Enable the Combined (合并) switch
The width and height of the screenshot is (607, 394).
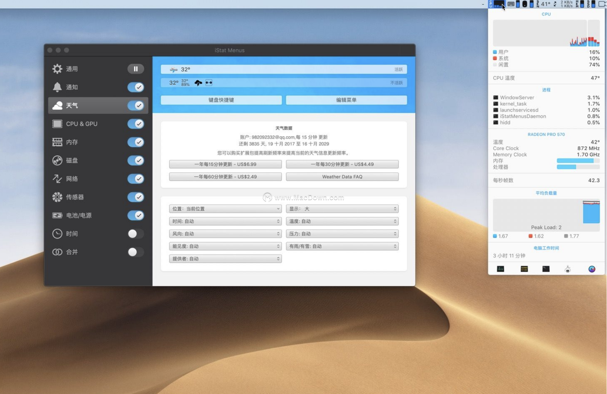pos(136,252)
